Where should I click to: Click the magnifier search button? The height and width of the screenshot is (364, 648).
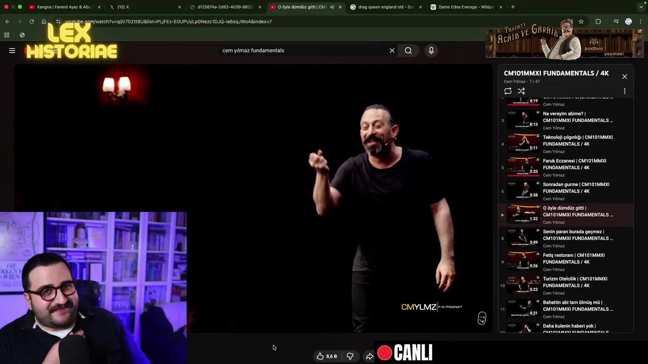point(408,51)
